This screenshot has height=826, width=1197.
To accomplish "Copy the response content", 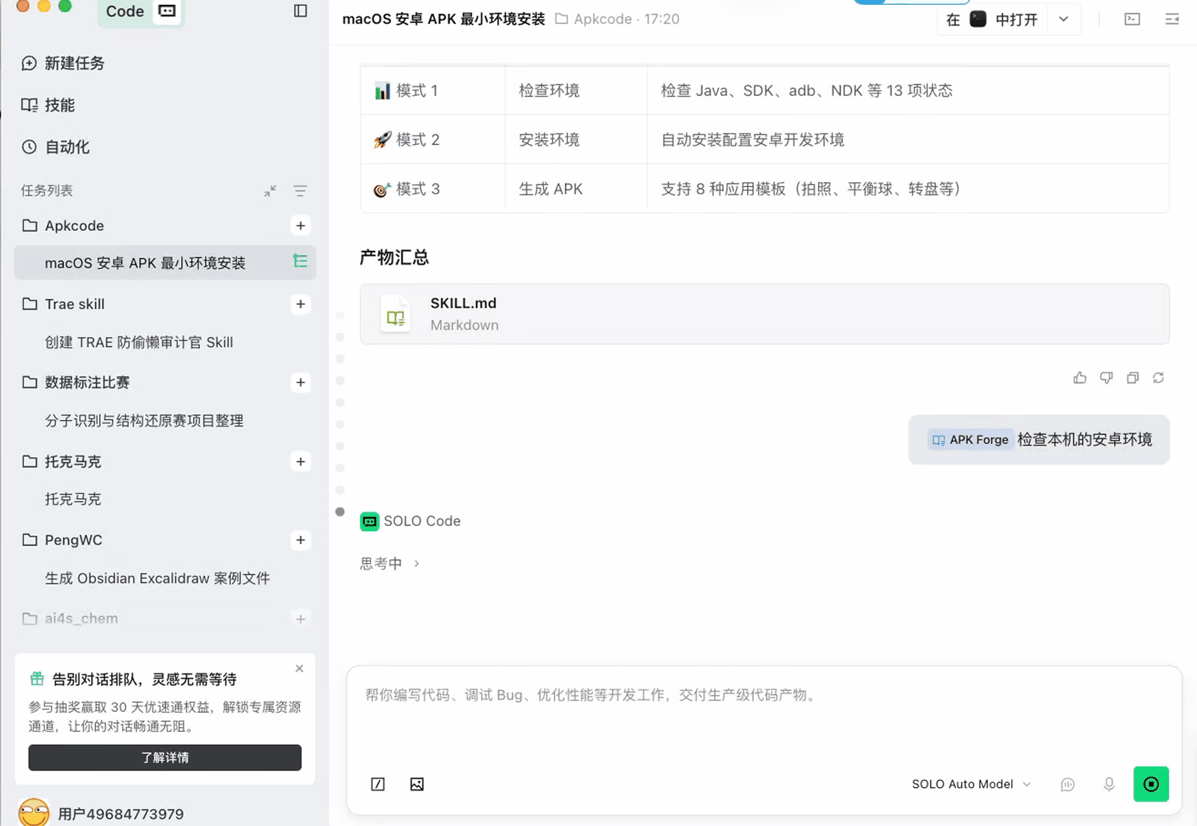I will point(1133,378).
